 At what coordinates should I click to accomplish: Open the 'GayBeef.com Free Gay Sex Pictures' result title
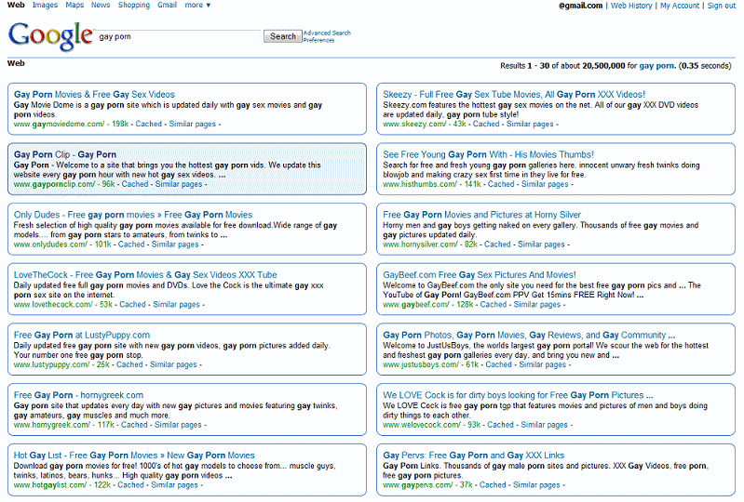click(x=480, y=274)
